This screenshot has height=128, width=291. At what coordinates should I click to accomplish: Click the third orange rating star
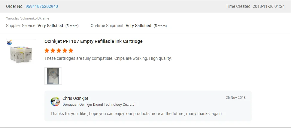click(x=59, y=50)
